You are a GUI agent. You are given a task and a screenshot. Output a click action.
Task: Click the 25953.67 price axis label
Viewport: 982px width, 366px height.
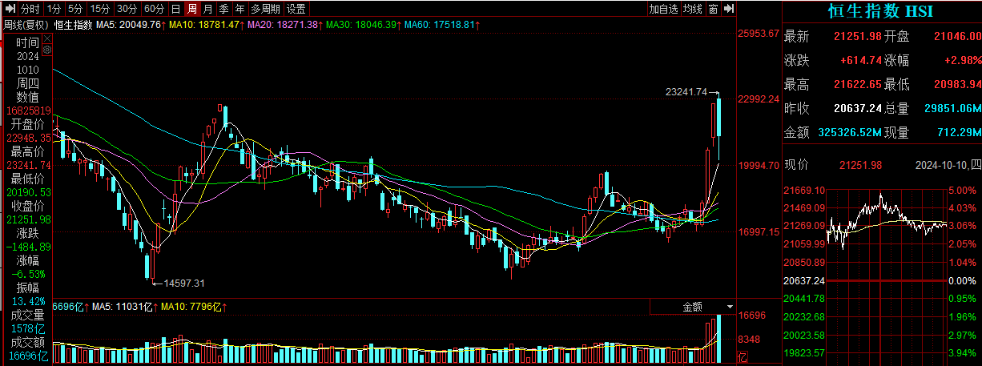pos(759,34)
